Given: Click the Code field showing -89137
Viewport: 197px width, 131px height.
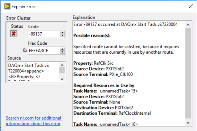Looking at the screenshot, I should click(44, 34).
